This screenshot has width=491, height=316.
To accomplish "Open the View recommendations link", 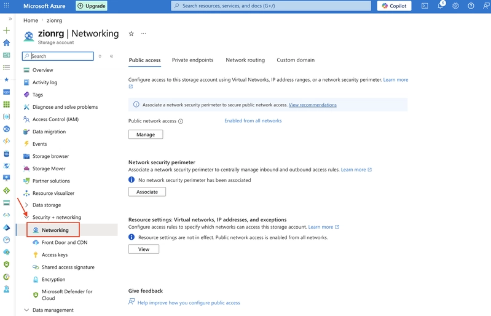I will 313,105.
